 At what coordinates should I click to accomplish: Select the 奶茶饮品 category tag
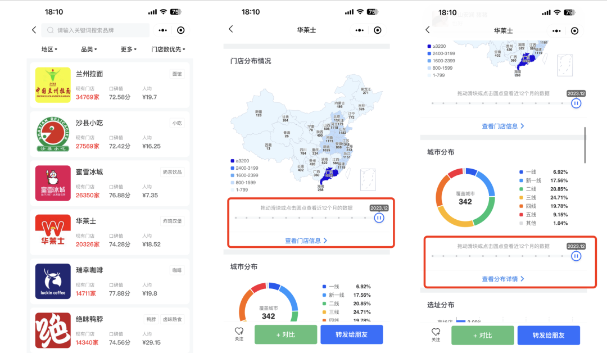[x=173, y=172]
